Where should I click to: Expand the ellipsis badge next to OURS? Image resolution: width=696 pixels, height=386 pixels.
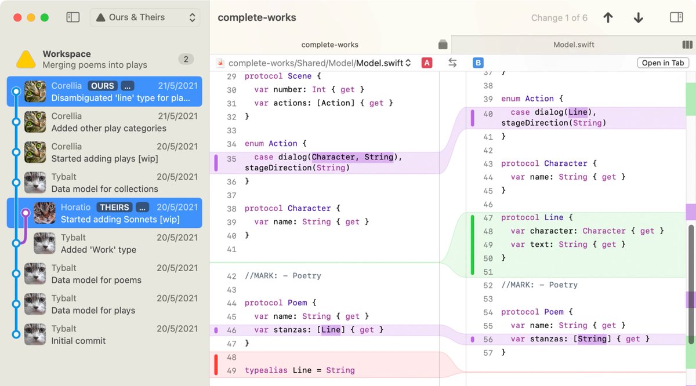[x=128, y=86]
